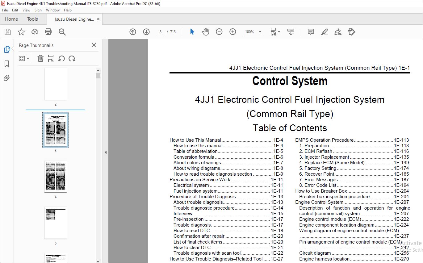Click 'Circuit diagram' contents line
The image size is (423, 263).
[x=354, y=253]
